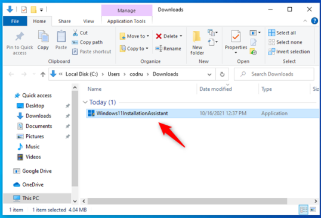321x218 pixels.
Task: Click the Back navigation arrow
Action: coord(11,74)
